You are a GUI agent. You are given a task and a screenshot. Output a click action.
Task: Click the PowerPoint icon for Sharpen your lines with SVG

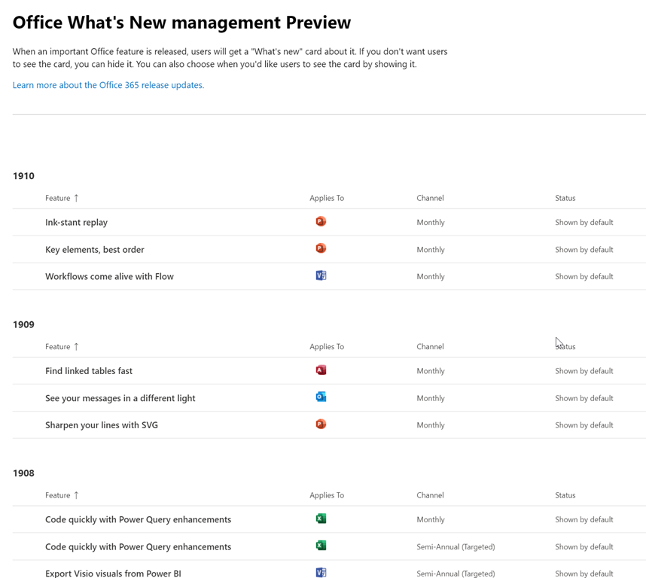(321, 424)
